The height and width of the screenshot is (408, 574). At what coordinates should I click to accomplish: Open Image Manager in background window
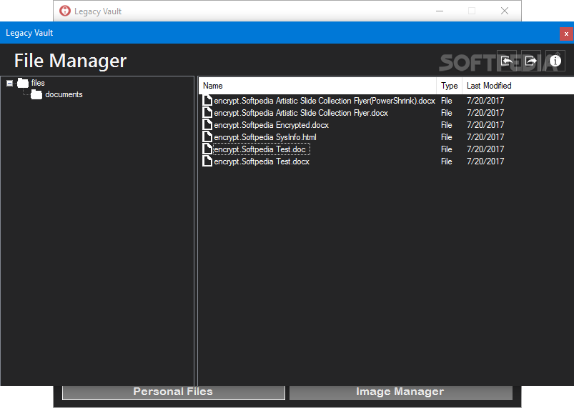tap(400, 392)
